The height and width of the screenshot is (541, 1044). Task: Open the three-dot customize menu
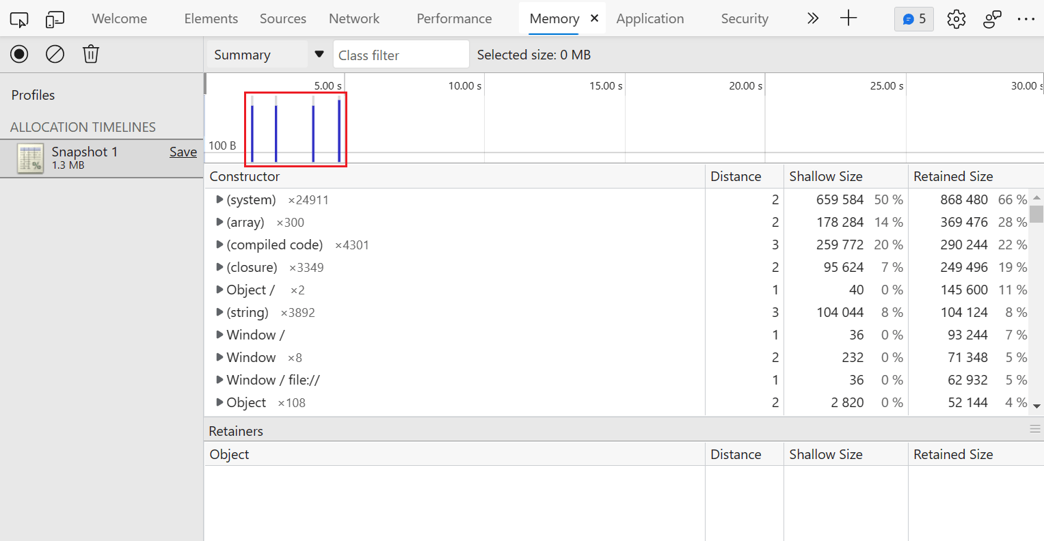(x=1026, y=19)
